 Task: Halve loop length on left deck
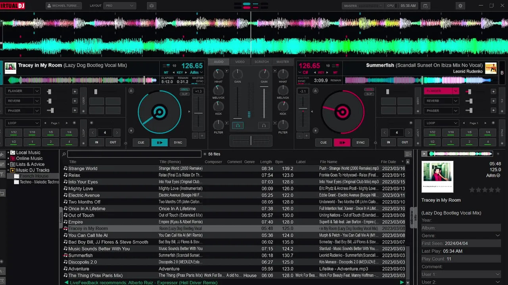click(93, 133)
